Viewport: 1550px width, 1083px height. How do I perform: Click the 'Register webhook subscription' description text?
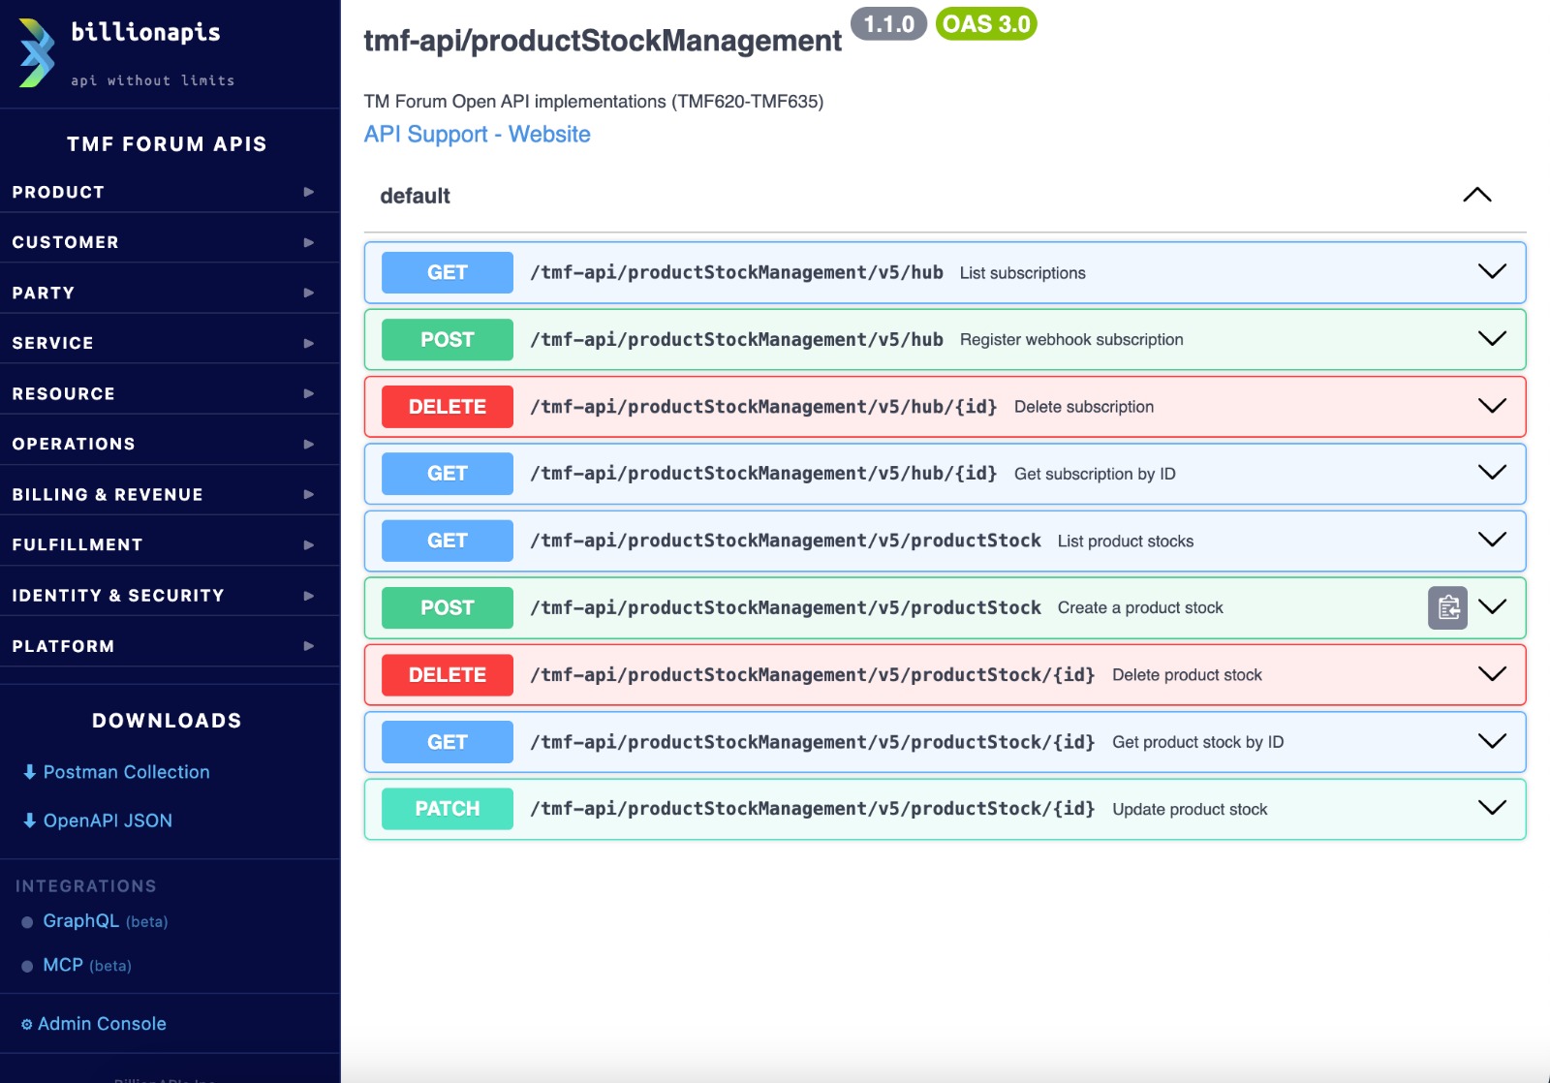tap(1071, 339)
